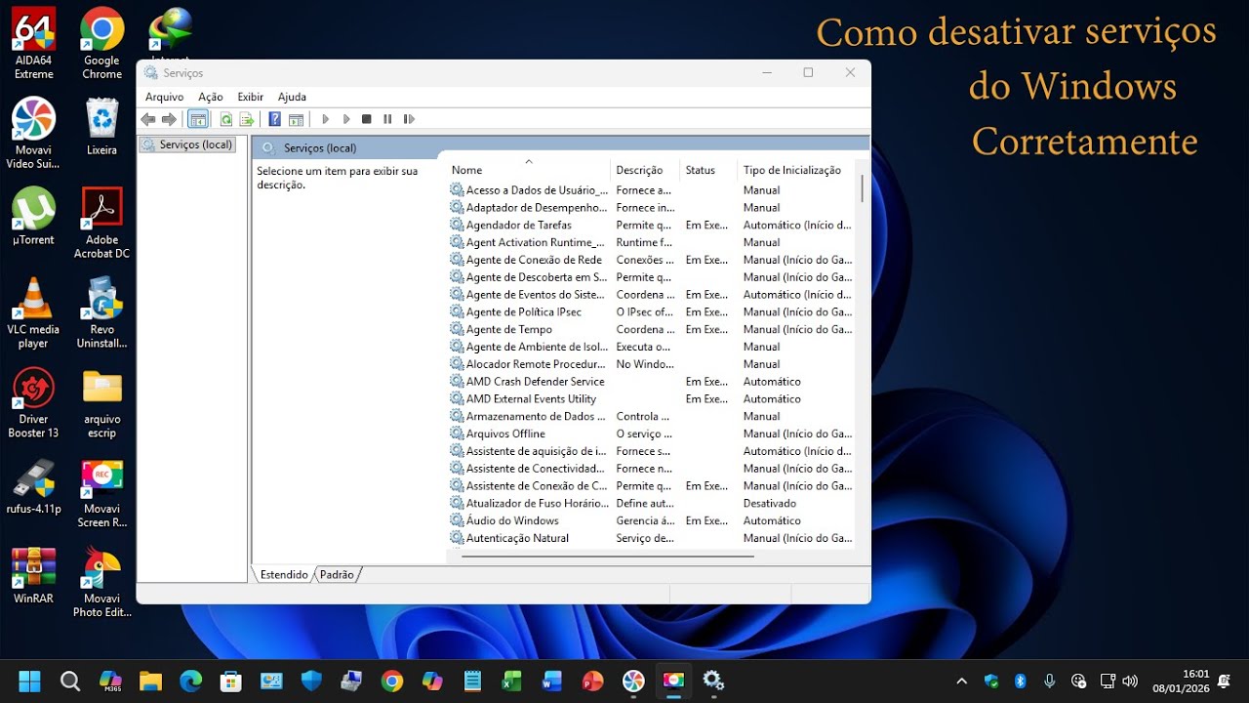The height and width of the screenshot is (703, 1249).
Task: Switch to the Padrão tab
Action: [337, 575]
